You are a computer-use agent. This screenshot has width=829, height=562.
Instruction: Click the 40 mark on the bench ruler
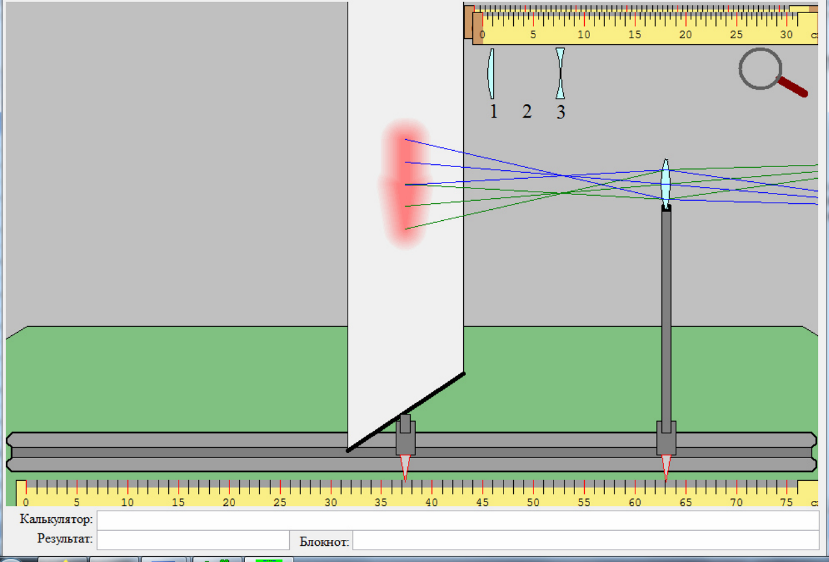coord(431,502)
